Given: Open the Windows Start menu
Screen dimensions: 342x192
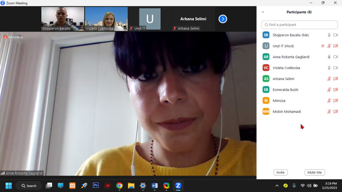Looking at the screenshot, I should [9, 186].
